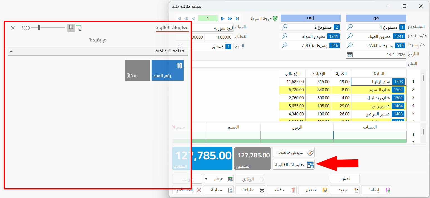The image size is (430, 198).
Task: Go to next record arrow
Action: click(223, 19)
